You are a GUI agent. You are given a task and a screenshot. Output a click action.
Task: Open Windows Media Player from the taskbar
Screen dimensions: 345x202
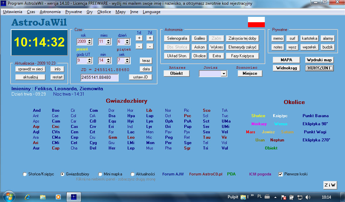pyautogui.click(x=58, y=197)
